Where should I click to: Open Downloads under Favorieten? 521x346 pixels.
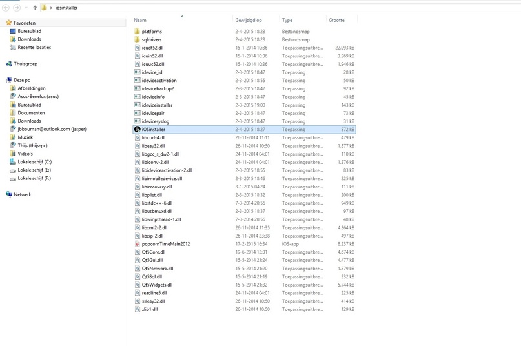29,39
